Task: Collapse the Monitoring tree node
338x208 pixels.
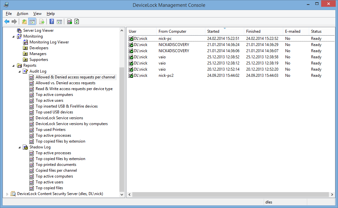Action: [x=13, y=37]
